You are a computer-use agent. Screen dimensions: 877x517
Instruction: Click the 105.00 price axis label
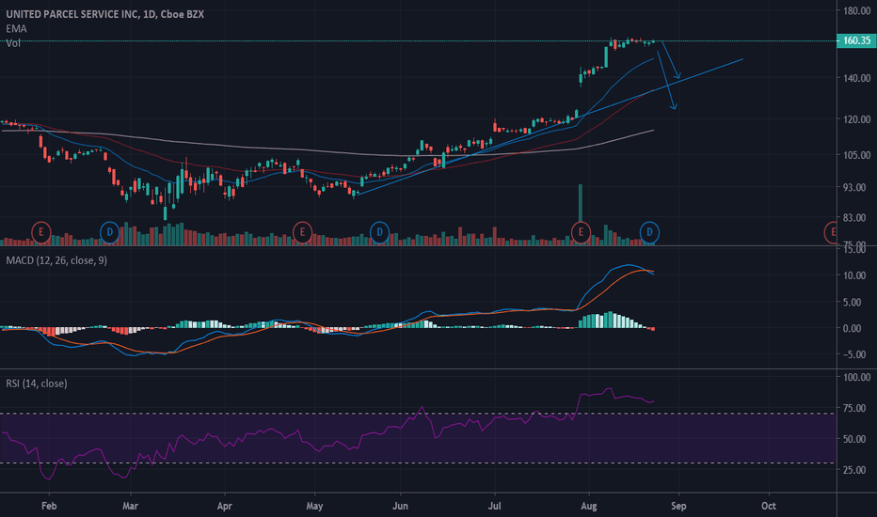[857, 155]
